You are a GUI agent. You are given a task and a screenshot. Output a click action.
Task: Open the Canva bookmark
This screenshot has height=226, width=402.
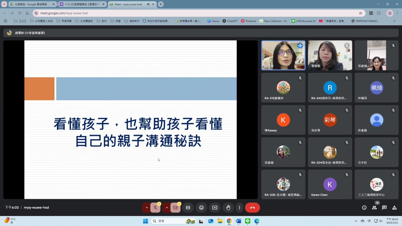(213, 21)
